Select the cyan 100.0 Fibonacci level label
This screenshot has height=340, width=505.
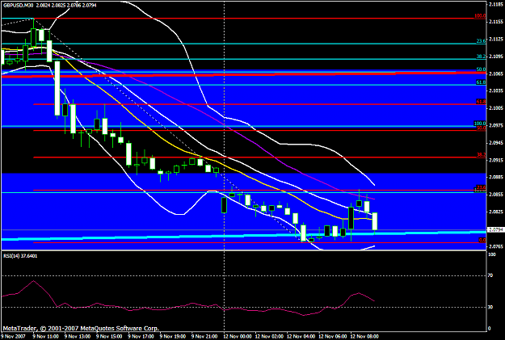[x=480, y=124]
